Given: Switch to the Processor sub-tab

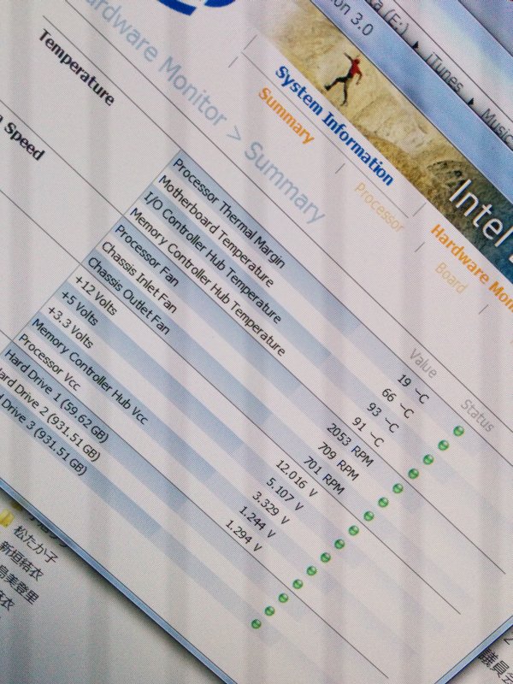Looking at the screenshot, I should click(x=378, y=206).
